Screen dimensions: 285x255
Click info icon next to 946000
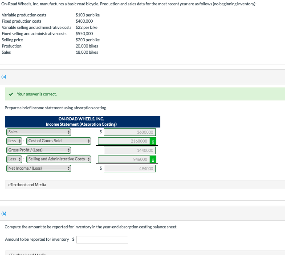(153, 159)
